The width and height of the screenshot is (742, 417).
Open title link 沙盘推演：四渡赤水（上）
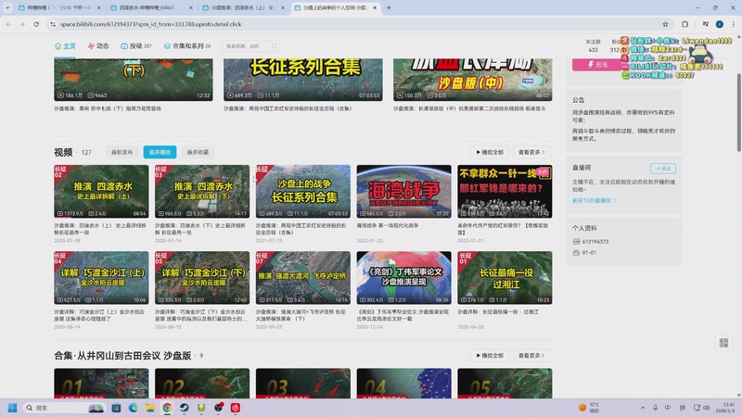[x=100, y=229]
